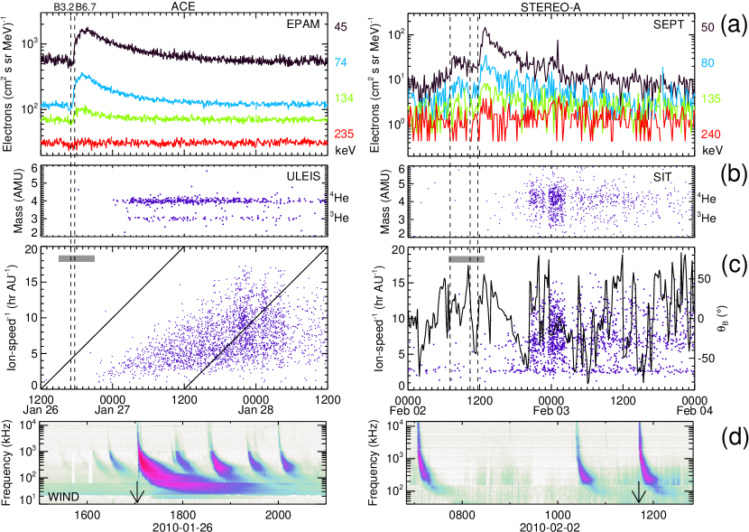Click the left spectrogram Frequency (kHz) axis label
Viewport: 749px width, 532px height.
pyautogui.click(x=7, y=462)
